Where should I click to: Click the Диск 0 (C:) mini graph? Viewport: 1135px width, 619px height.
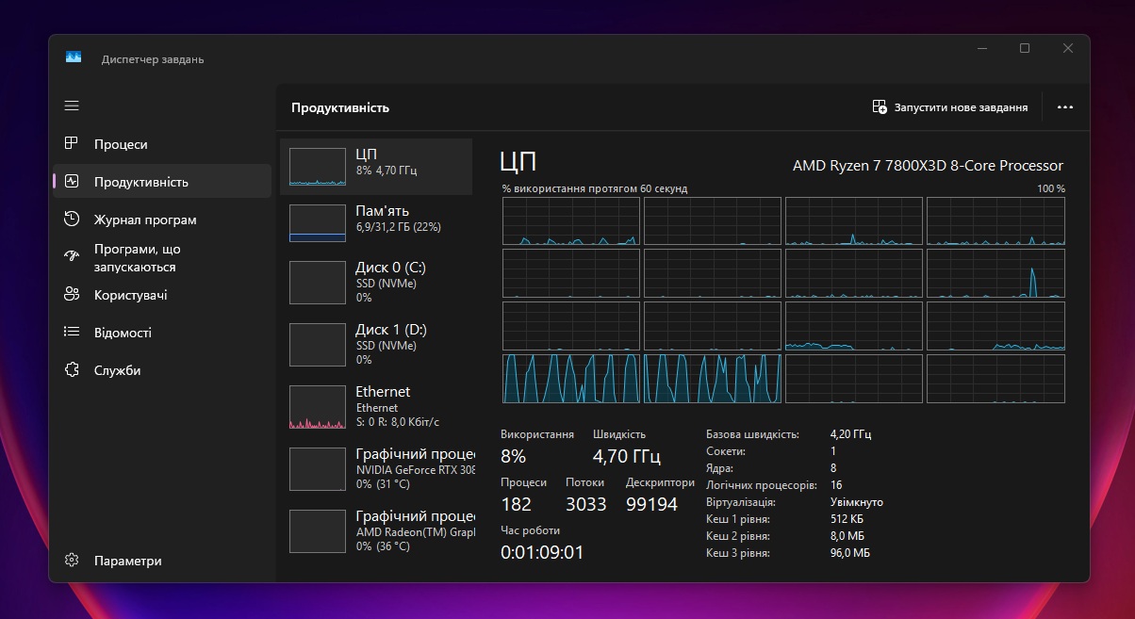[x=318, y=283]
